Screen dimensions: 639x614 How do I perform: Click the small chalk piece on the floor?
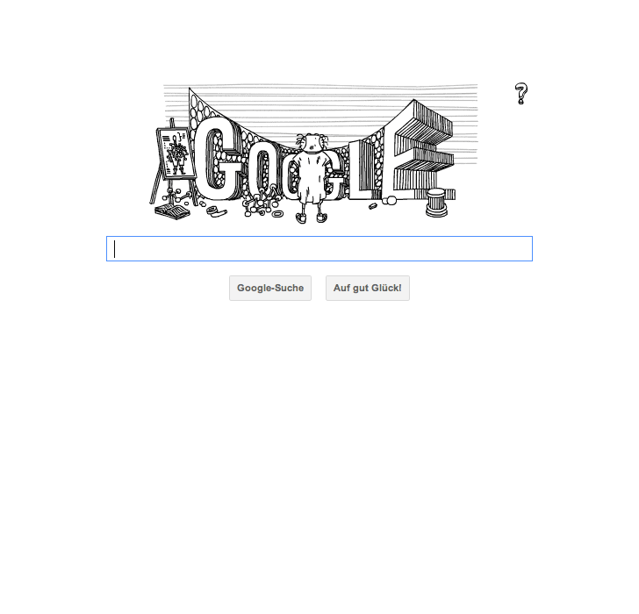click(372, 206)
